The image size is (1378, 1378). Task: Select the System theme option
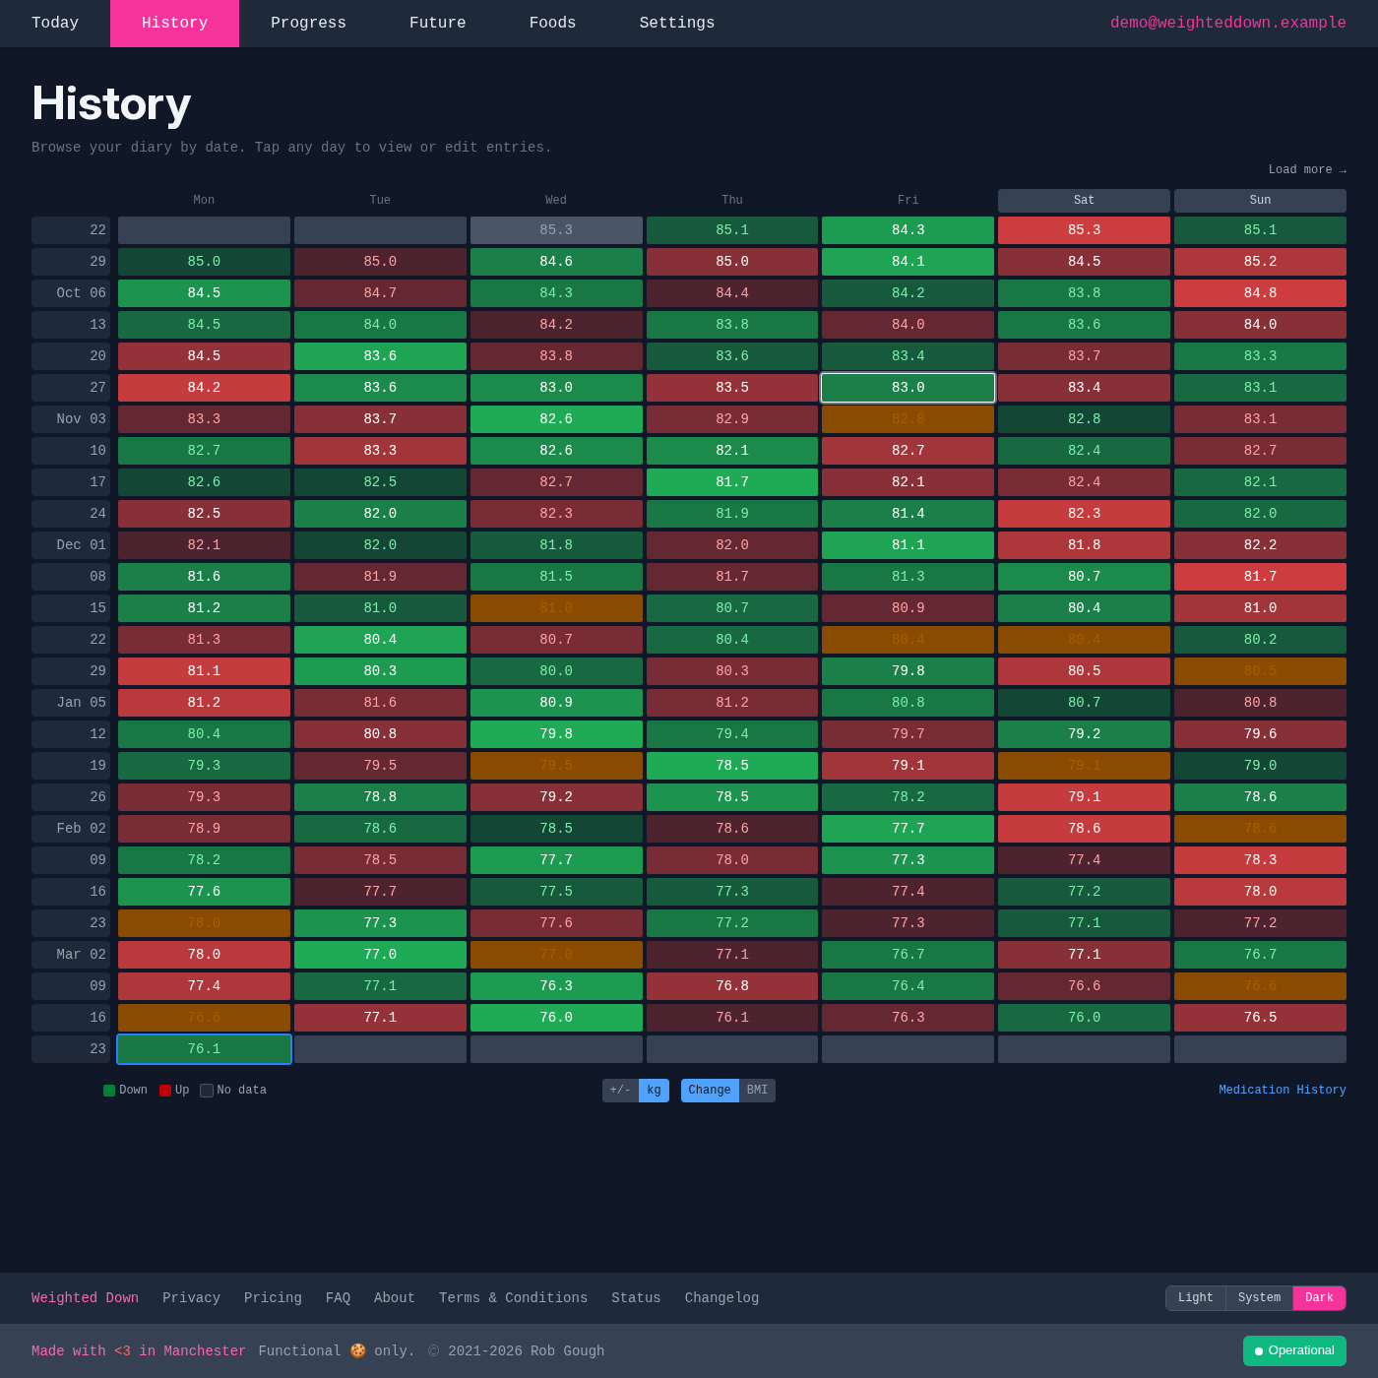pos(1259,1298)
